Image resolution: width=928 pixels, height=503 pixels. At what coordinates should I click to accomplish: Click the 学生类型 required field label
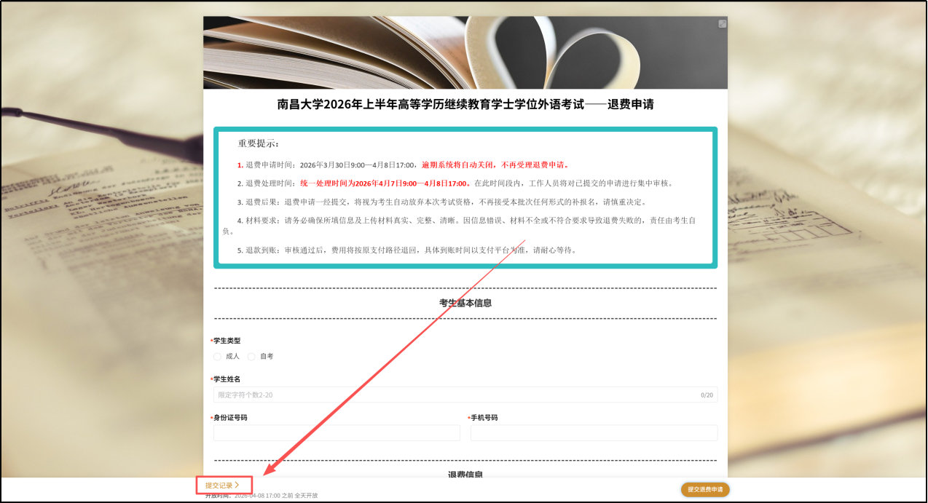click(226, 340)
